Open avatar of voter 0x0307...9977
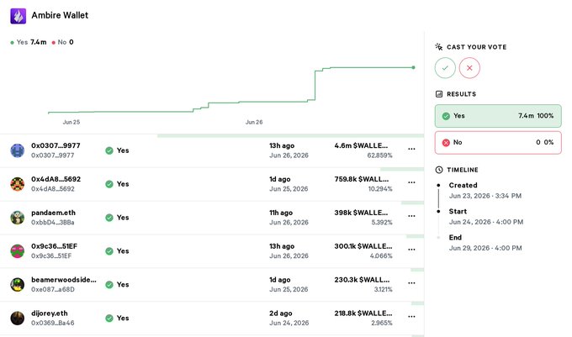Screen dimensions: 572x337 [x=17, y=150]
